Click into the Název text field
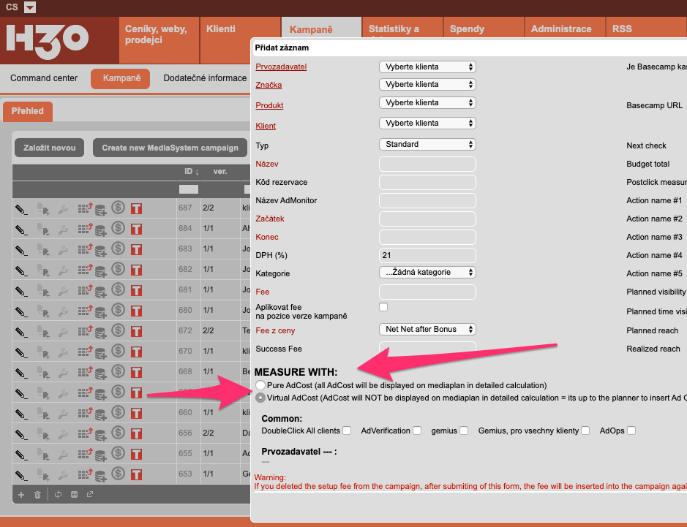The image size is (687, 527). click(x=427, y=164)
